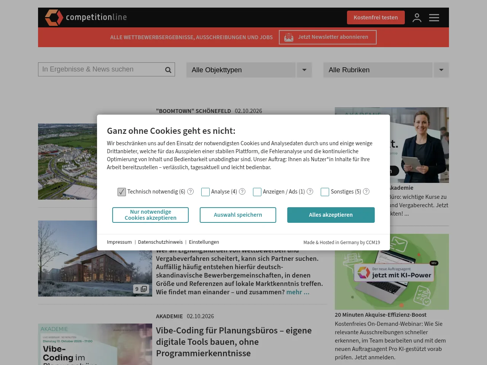Click the Auswahl speichern button
This screenshot has width=487, height=365.
coord(238,215)
